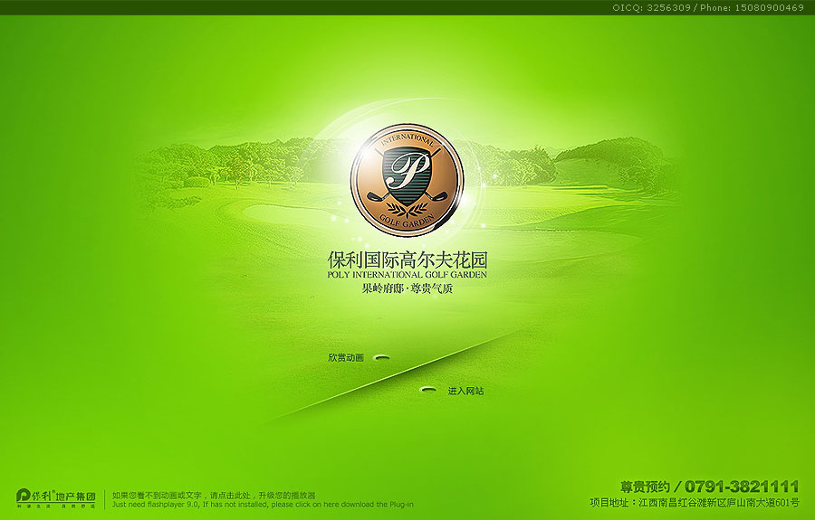Screen dimensions: 815x520
Task: Click the golf hole beside 欣赏动画
Action: click(x=382, y=357)
